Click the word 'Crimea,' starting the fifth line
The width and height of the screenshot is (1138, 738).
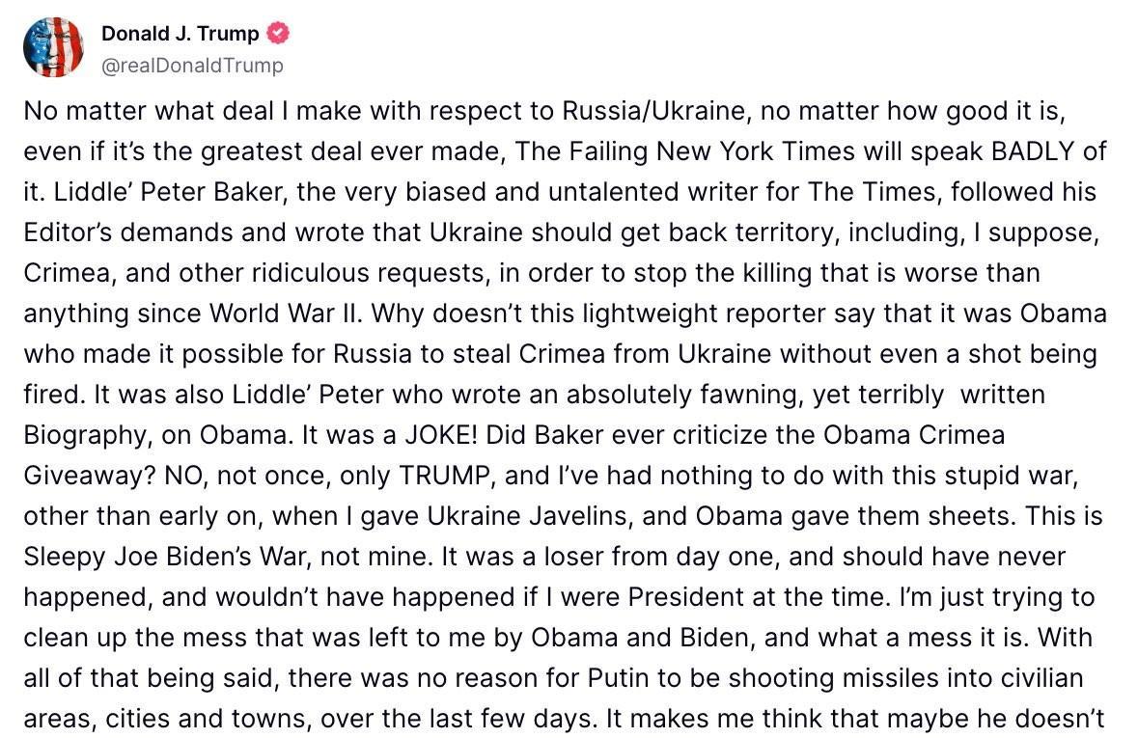(x=69, y=273)
